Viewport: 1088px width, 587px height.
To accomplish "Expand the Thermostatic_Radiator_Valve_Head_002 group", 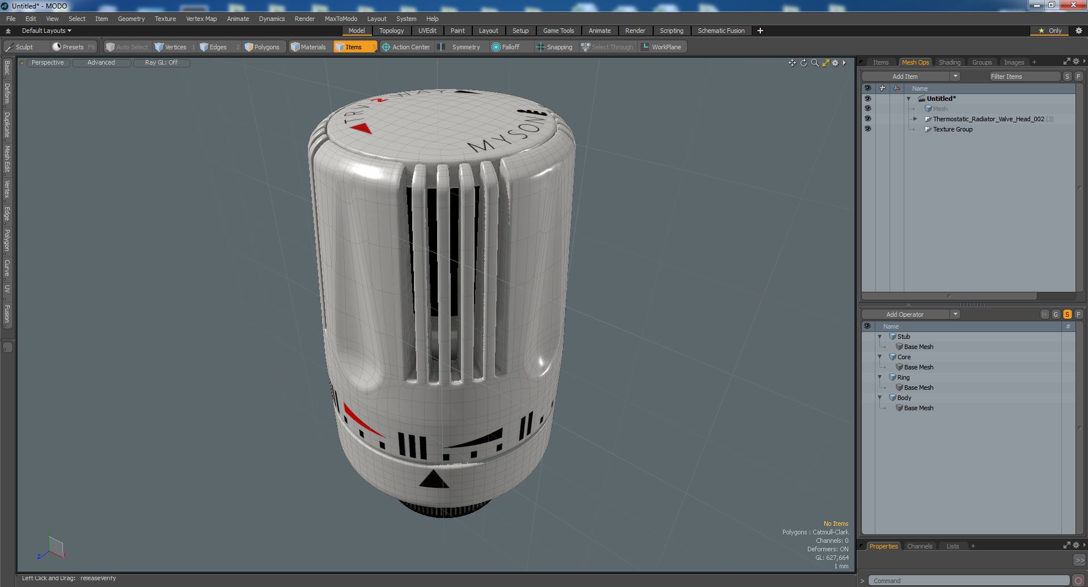I will 915,119.
